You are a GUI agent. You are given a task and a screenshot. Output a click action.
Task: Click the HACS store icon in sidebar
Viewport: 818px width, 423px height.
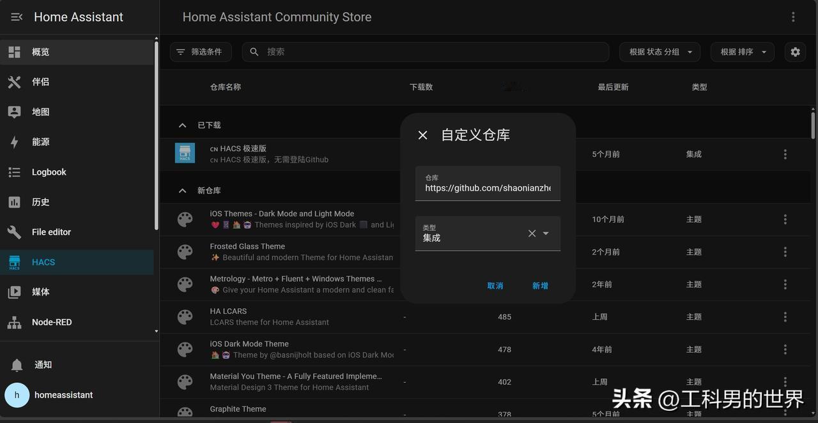pyautogui.click(x=14, y=262)
